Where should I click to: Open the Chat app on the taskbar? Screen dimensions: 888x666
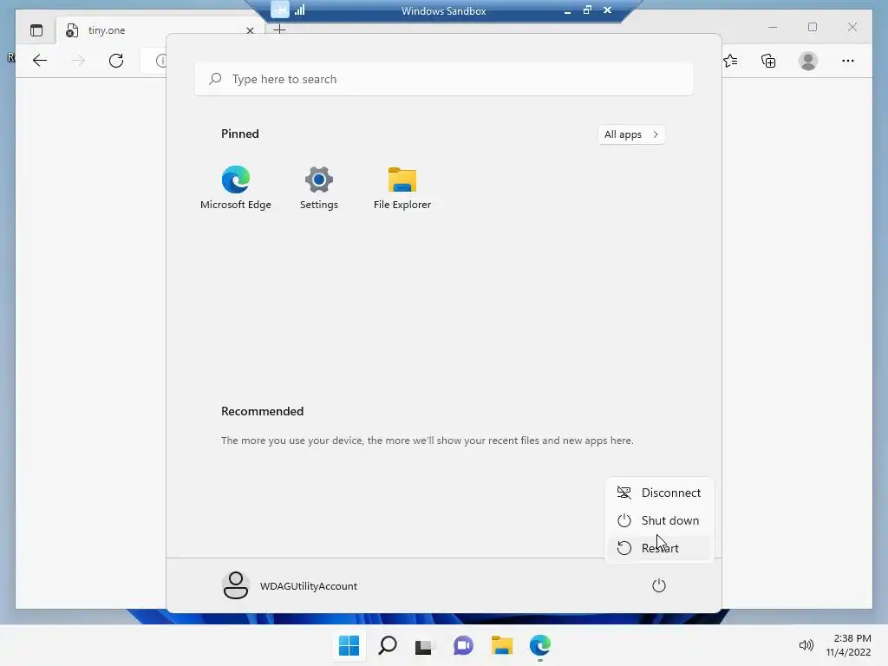coord(463,645)
